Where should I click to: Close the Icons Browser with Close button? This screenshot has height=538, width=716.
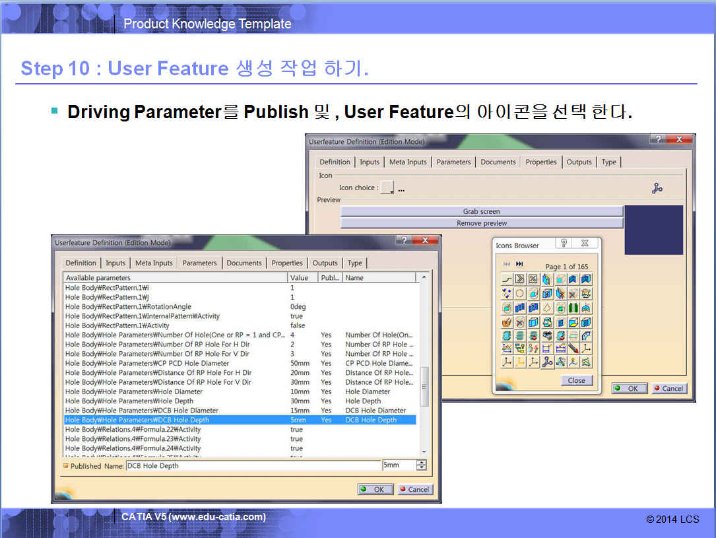point(576,380)
